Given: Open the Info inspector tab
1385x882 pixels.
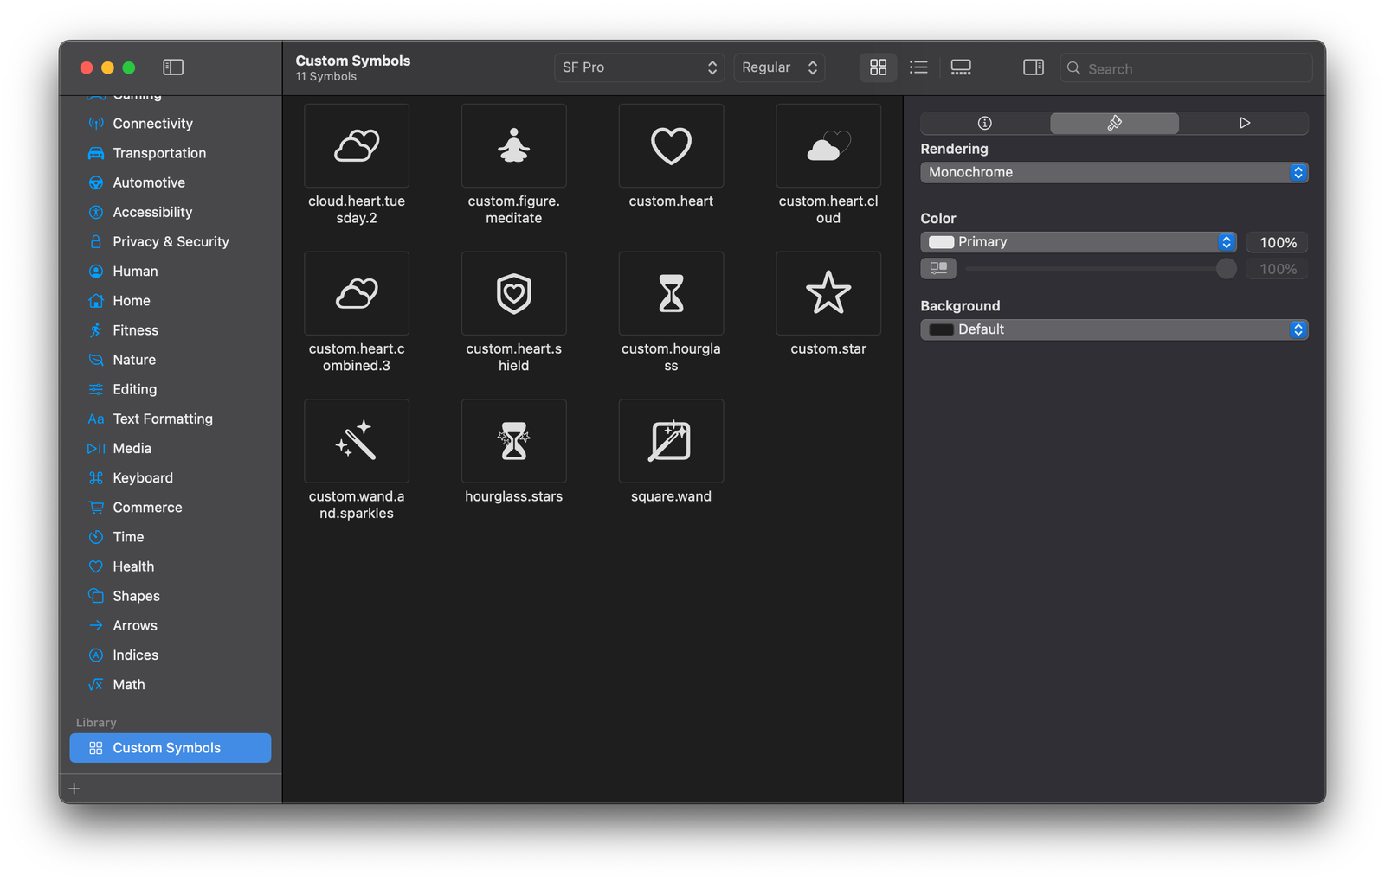Looking at the screenshot, I should tap(984, 123).
